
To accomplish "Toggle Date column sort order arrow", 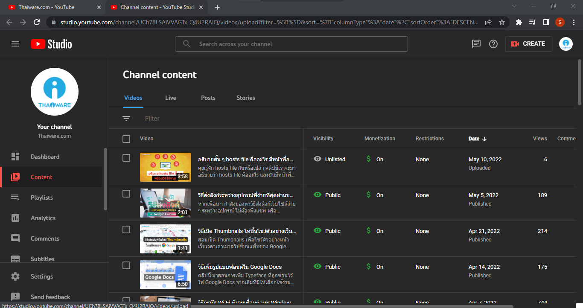I will [x=484, y=139].
